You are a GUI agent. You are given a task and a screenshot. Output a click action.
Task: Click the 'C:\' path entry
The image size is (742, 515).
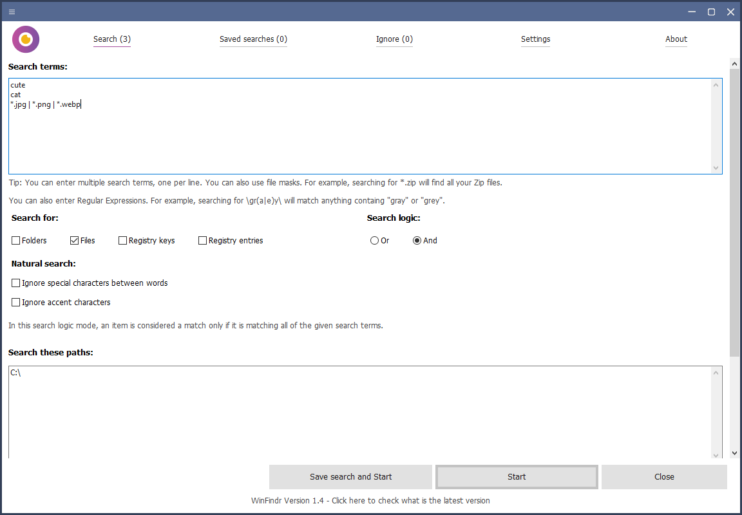[x=15, y=373]
